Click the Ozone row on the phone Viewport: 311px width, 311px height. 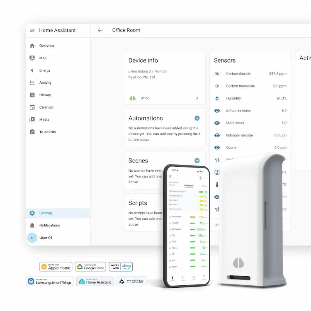click(x=188, y=267)
